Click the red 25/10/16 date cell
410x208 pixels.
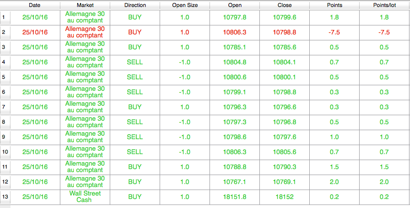pos(35,32)
